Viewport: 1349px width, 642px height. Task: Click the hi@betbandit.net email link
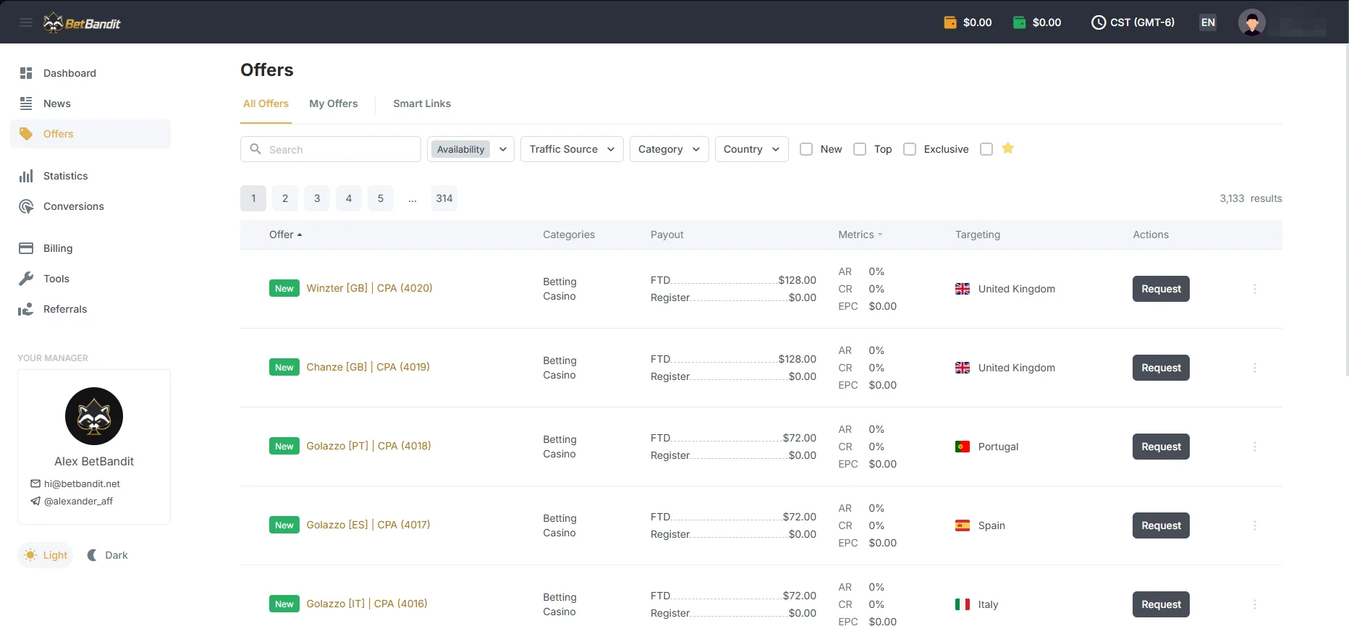82,483
